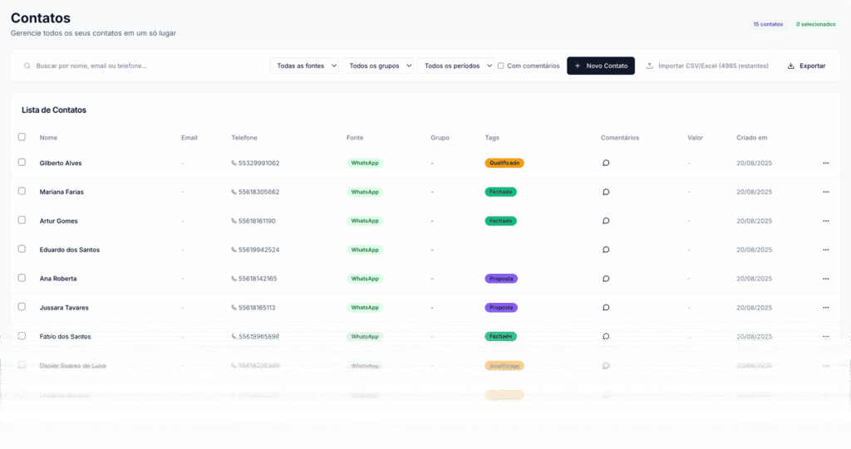The image size is (851, 449).
Task: Click comment icon for Ana Roberta
Action: 606,279
